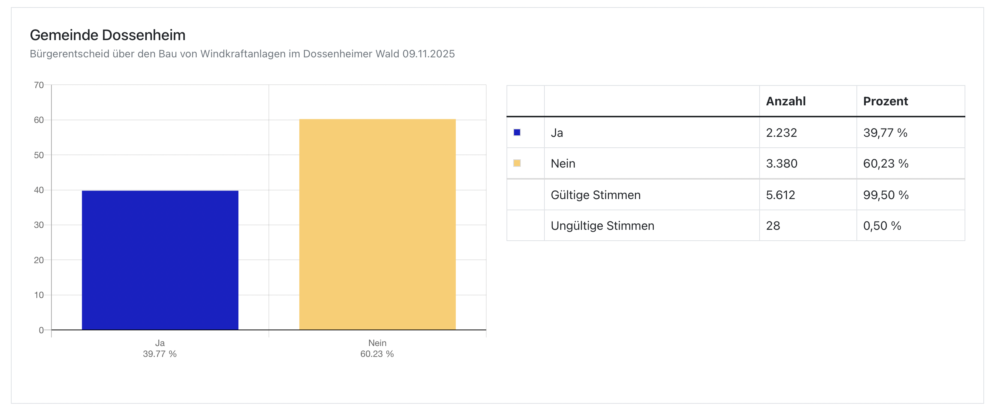Click the 5.612 valid votes count
The height and width of the screenshot is (409, 998).
pyautogui.click(x=780, y=195)
